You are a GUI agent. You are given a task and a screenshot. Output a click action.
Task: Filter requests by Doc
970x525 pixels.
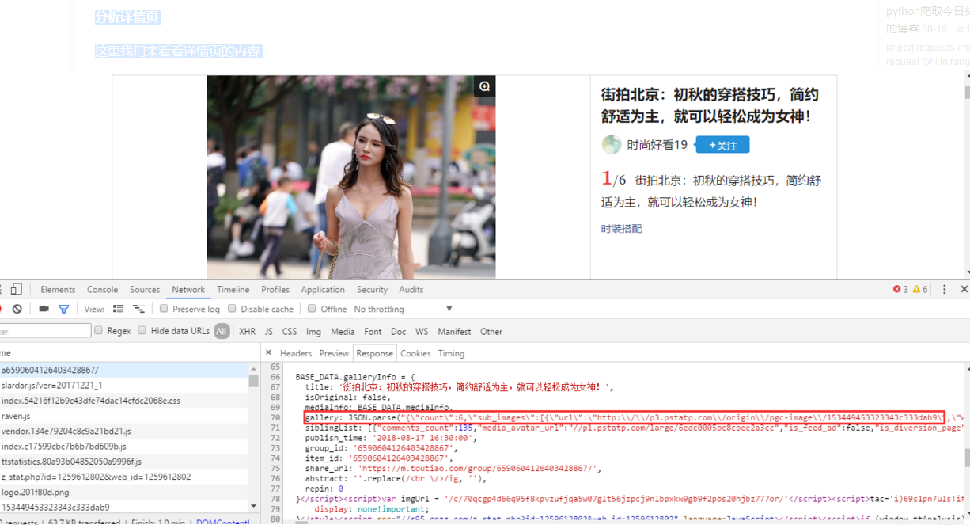[399, 331]
